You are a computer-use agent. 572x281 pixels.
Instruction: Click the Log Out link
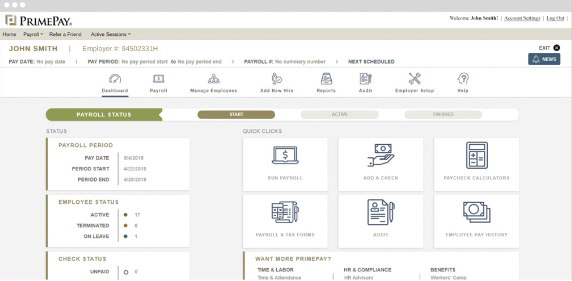pyautogui.click(x=555, y=18)
